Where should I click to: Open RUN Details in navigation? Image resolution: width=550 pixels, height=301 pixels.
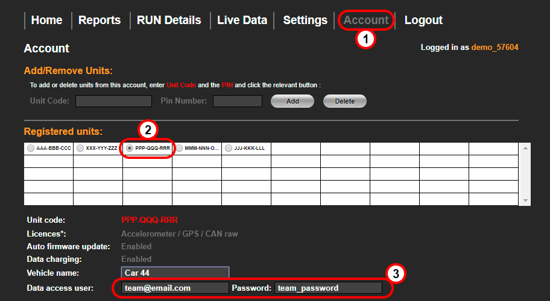(x=169, y=20)
